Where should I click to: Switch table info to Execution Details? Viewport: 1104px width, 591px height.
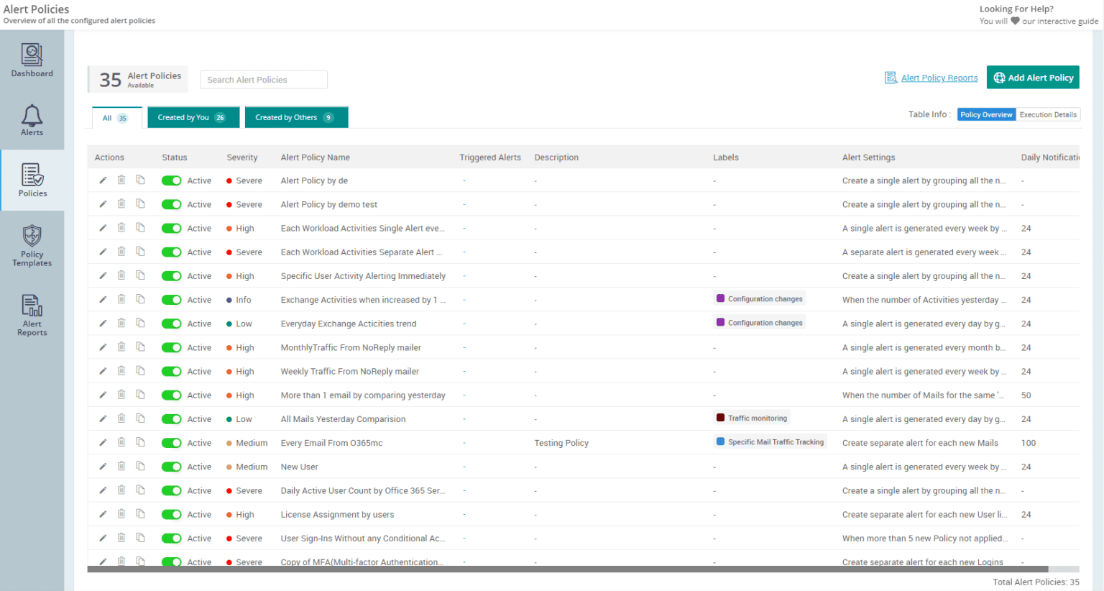[1047, 115]
